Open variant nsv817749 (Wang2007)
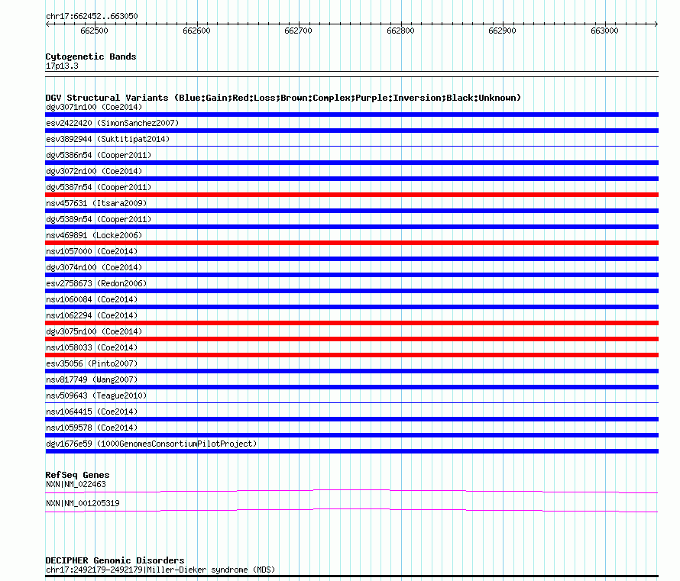Screen dimensions: 680x581 [x=92, y=379]
